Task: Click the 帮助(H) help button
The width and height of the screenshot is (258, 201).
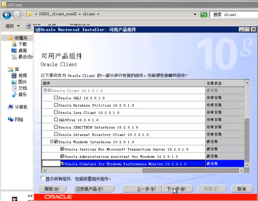Action: coord(52,189)
